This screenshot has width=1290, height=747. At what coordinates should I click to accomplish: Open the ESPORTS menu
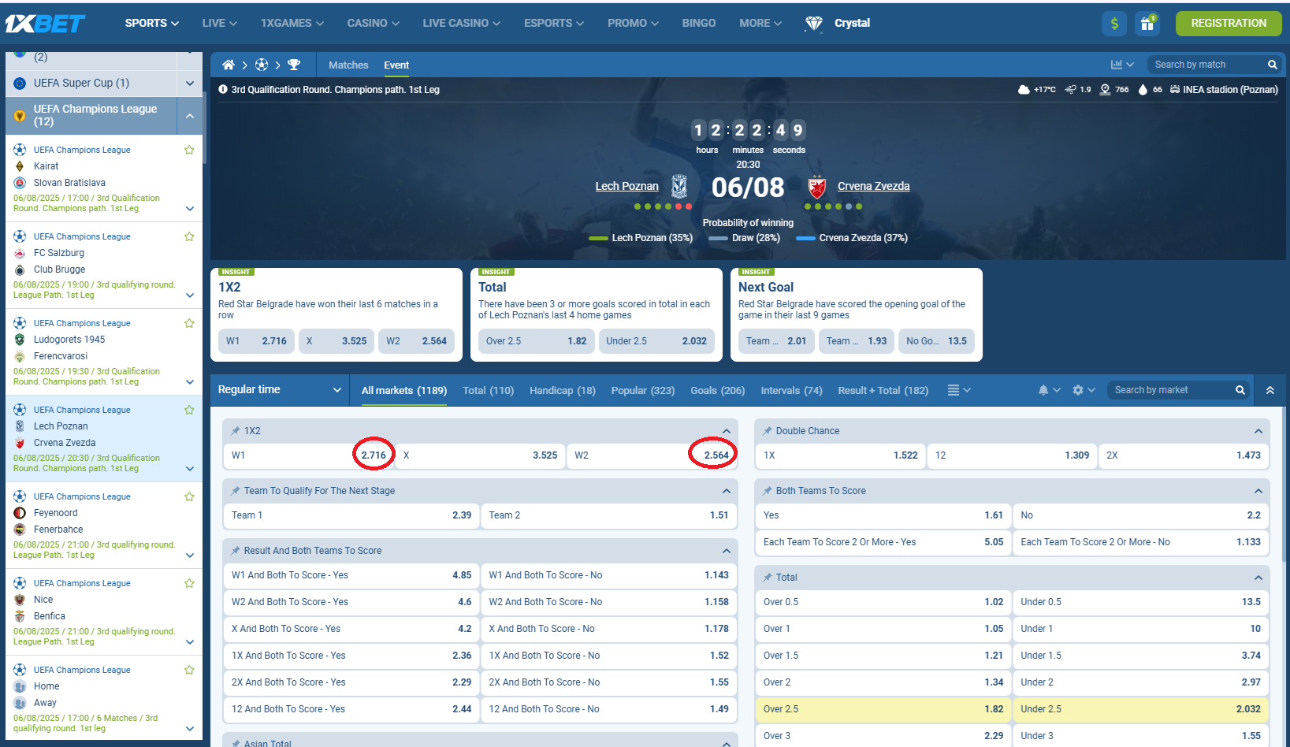click(x=554, y=24)
